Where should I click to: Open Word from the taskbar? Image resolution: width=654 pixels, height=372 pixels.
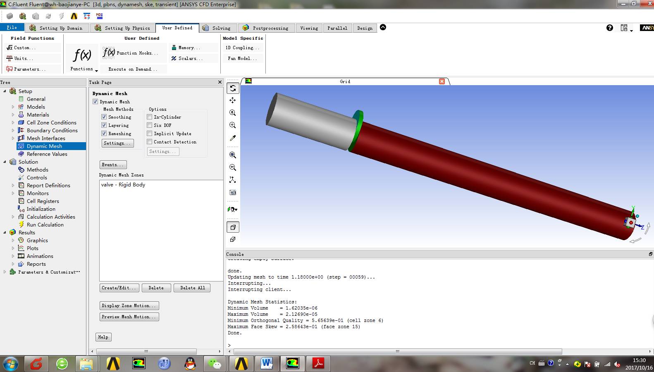point(267,364)
